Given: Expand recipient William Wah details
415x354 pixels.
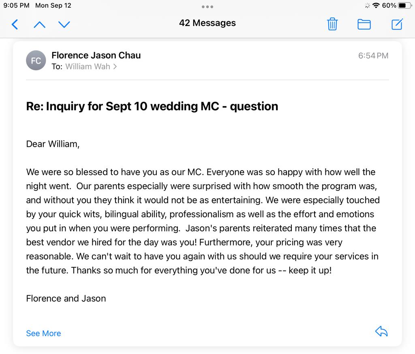Looking at the screenshot, I should point(91,67).
